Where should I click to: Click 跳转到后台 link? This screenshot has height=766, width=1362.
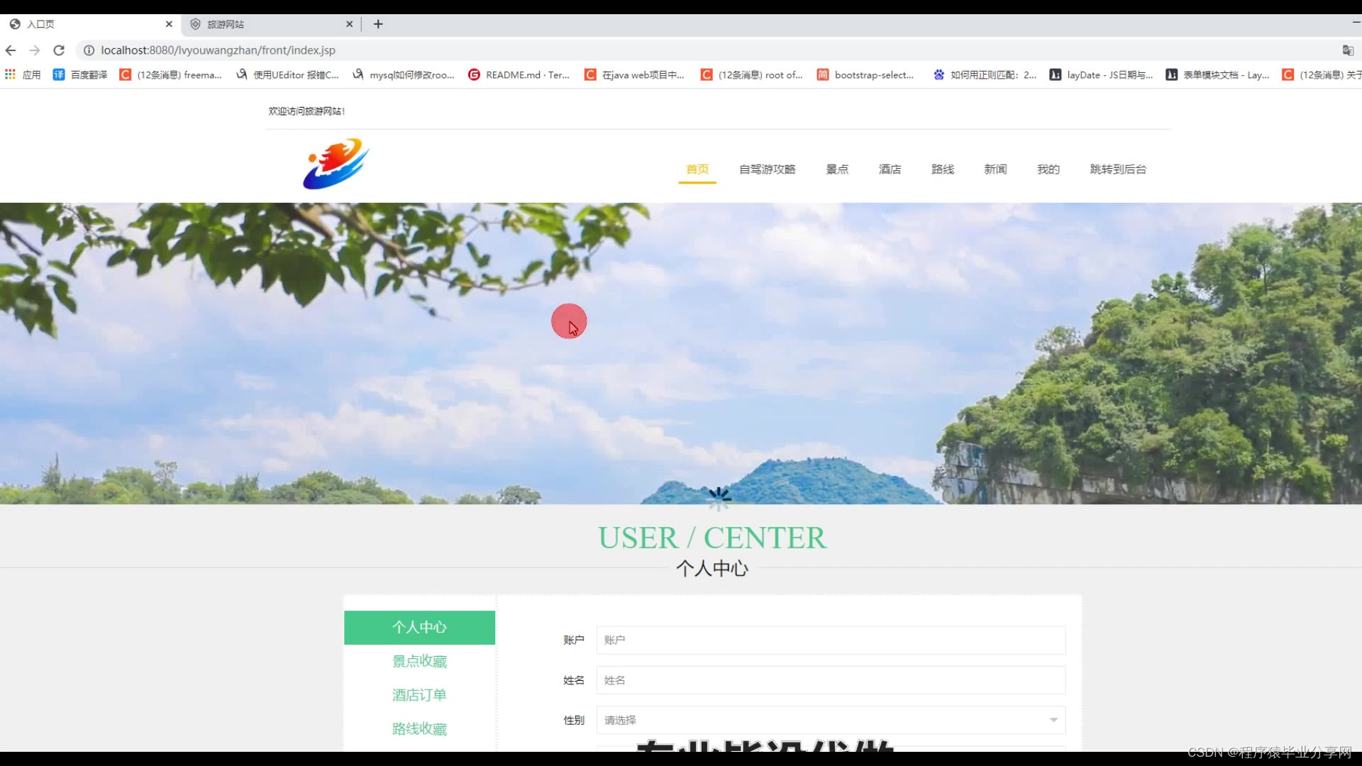tap(1118, 170)
